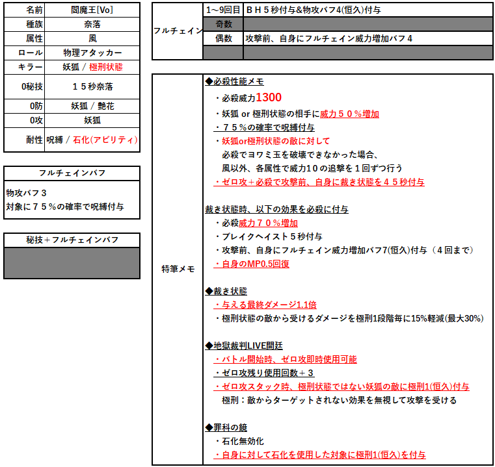Select the role value '物理アタッカー'
The width and height of the screenshot is (495, 467).
(92, 53)
